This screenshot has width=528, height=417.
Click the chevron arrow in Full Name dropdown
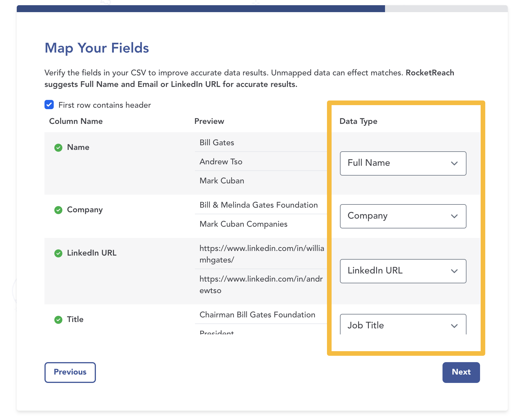[x=454, y=163]
